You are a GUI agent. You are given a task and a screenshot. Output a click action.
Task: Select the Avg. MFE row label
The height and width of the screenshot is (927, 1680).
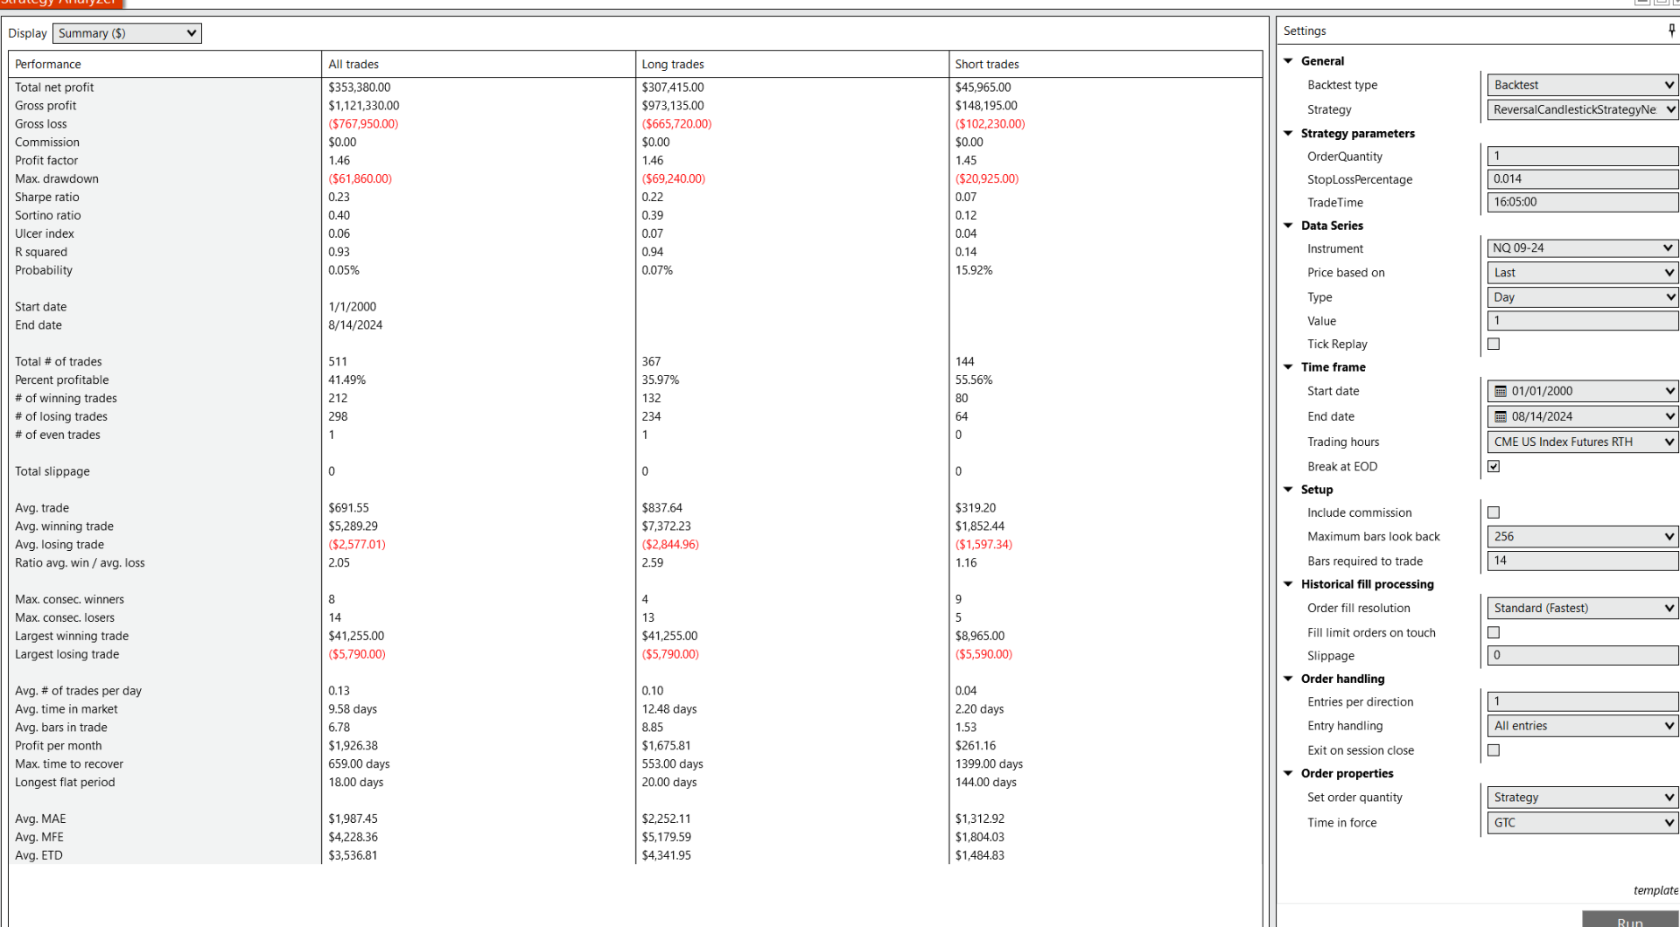(x=40, y=837)
